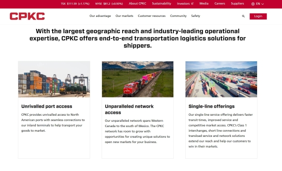This screenshot has width=282, height=171.
Task: Click the external link icon beside Investors
Action: click(192, 4)
